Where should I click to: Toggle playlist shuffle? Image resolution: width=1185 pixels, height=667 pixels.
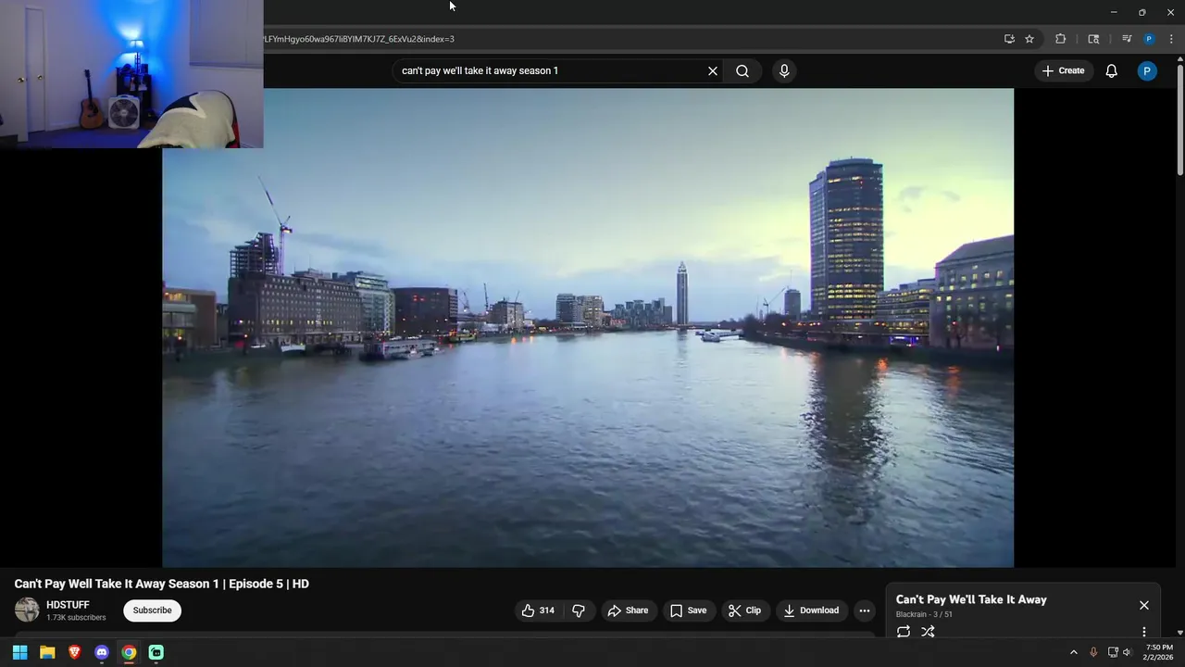pos(928,632)
